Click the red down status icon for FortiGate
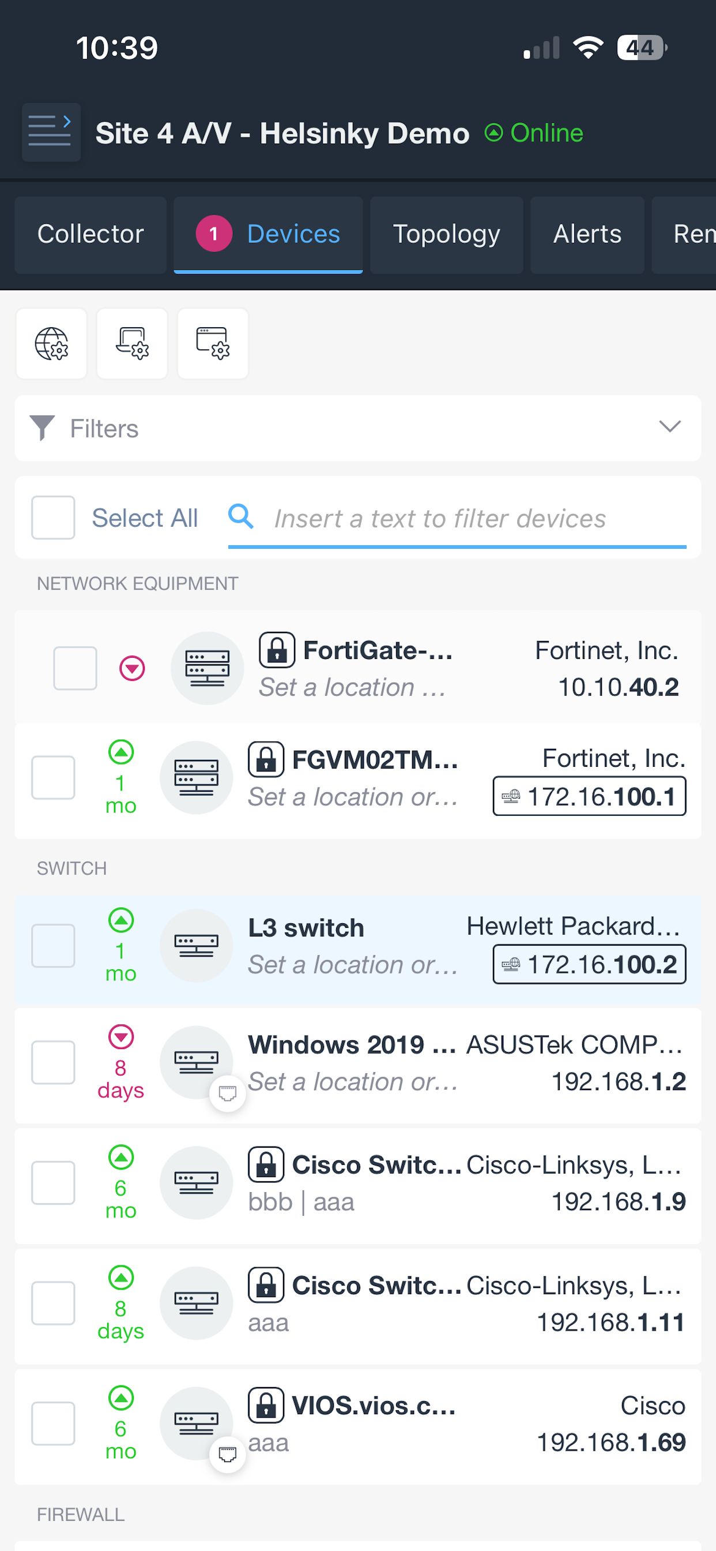716x1551 pixels. (x=133, y=668)
